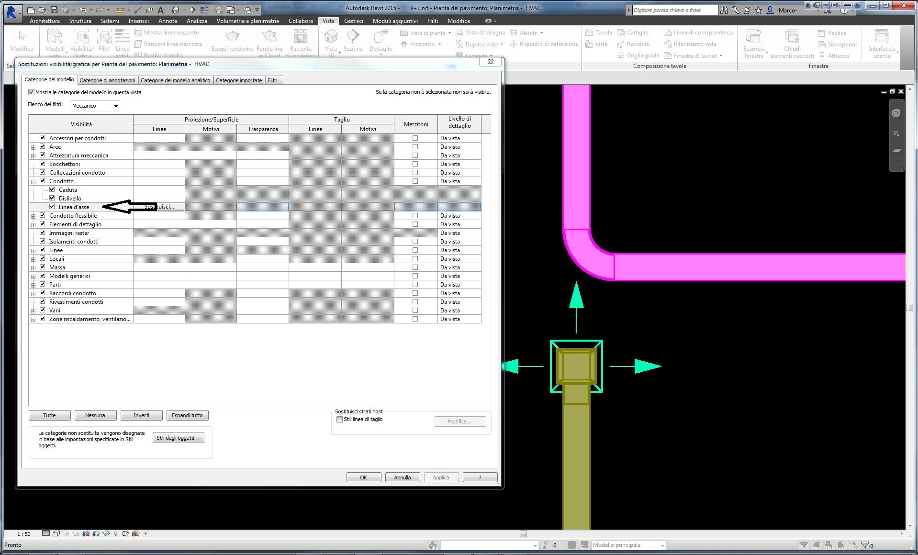This screenshot has height=555, width=918.
Task: Open the Gestisci ribbon tab
Action: coord(354,21)
